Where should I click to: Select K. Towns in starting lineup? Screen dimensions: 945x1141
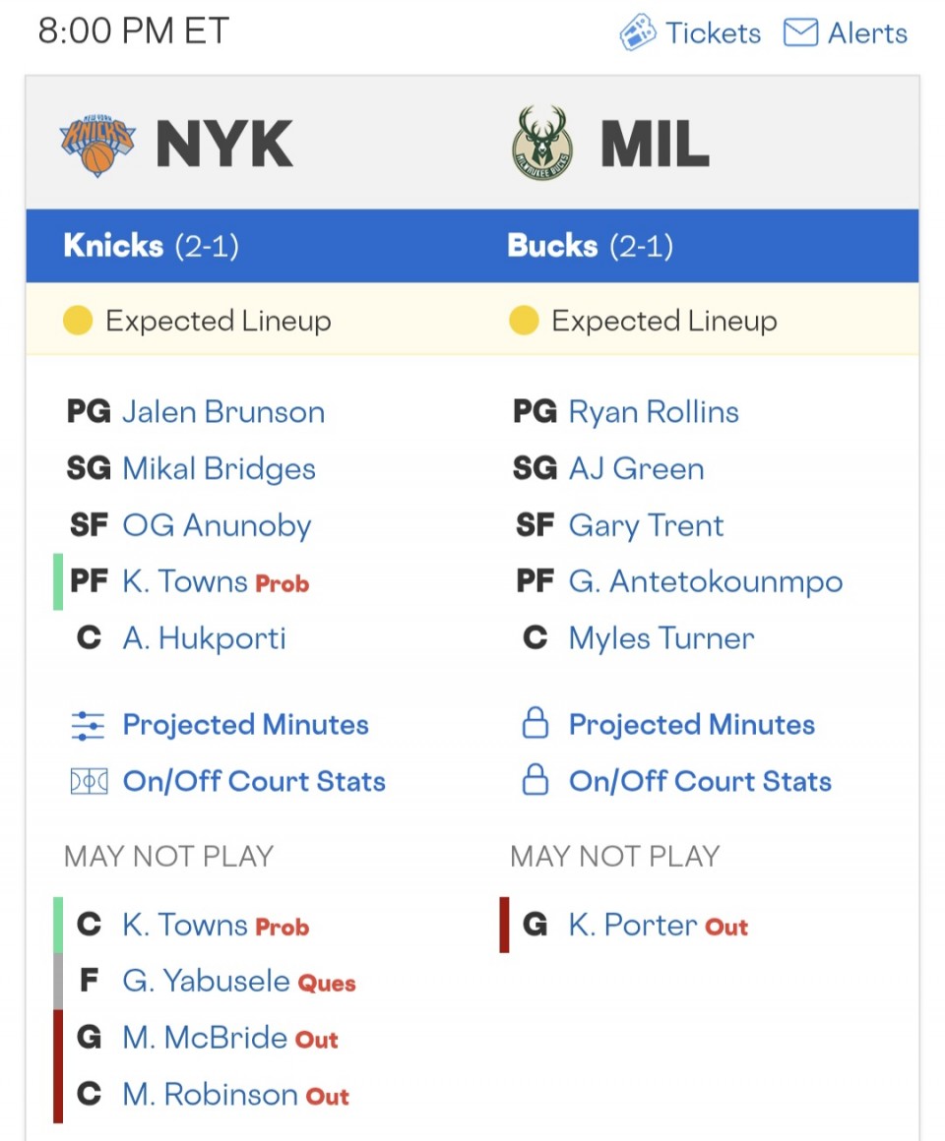coord(184,582)
